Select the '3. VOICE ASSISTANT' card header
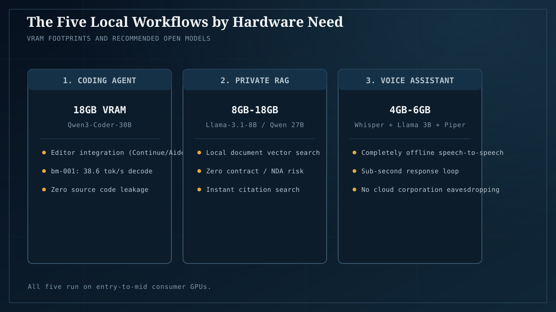This screenshot has height=312, width=556. point(410,80)
